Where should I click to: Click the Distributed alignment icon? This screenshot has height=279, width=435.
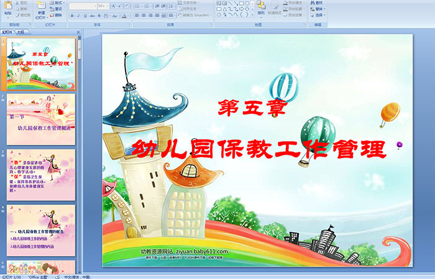point(163,16)
